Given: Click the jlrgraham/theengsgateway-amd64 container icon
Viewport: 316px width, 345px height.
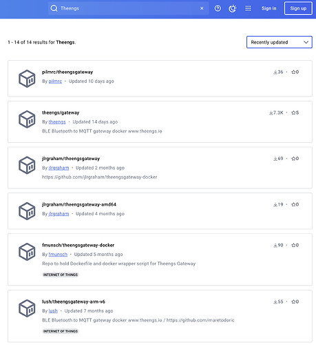Looking at the screenshot, I should coord(27,211).
